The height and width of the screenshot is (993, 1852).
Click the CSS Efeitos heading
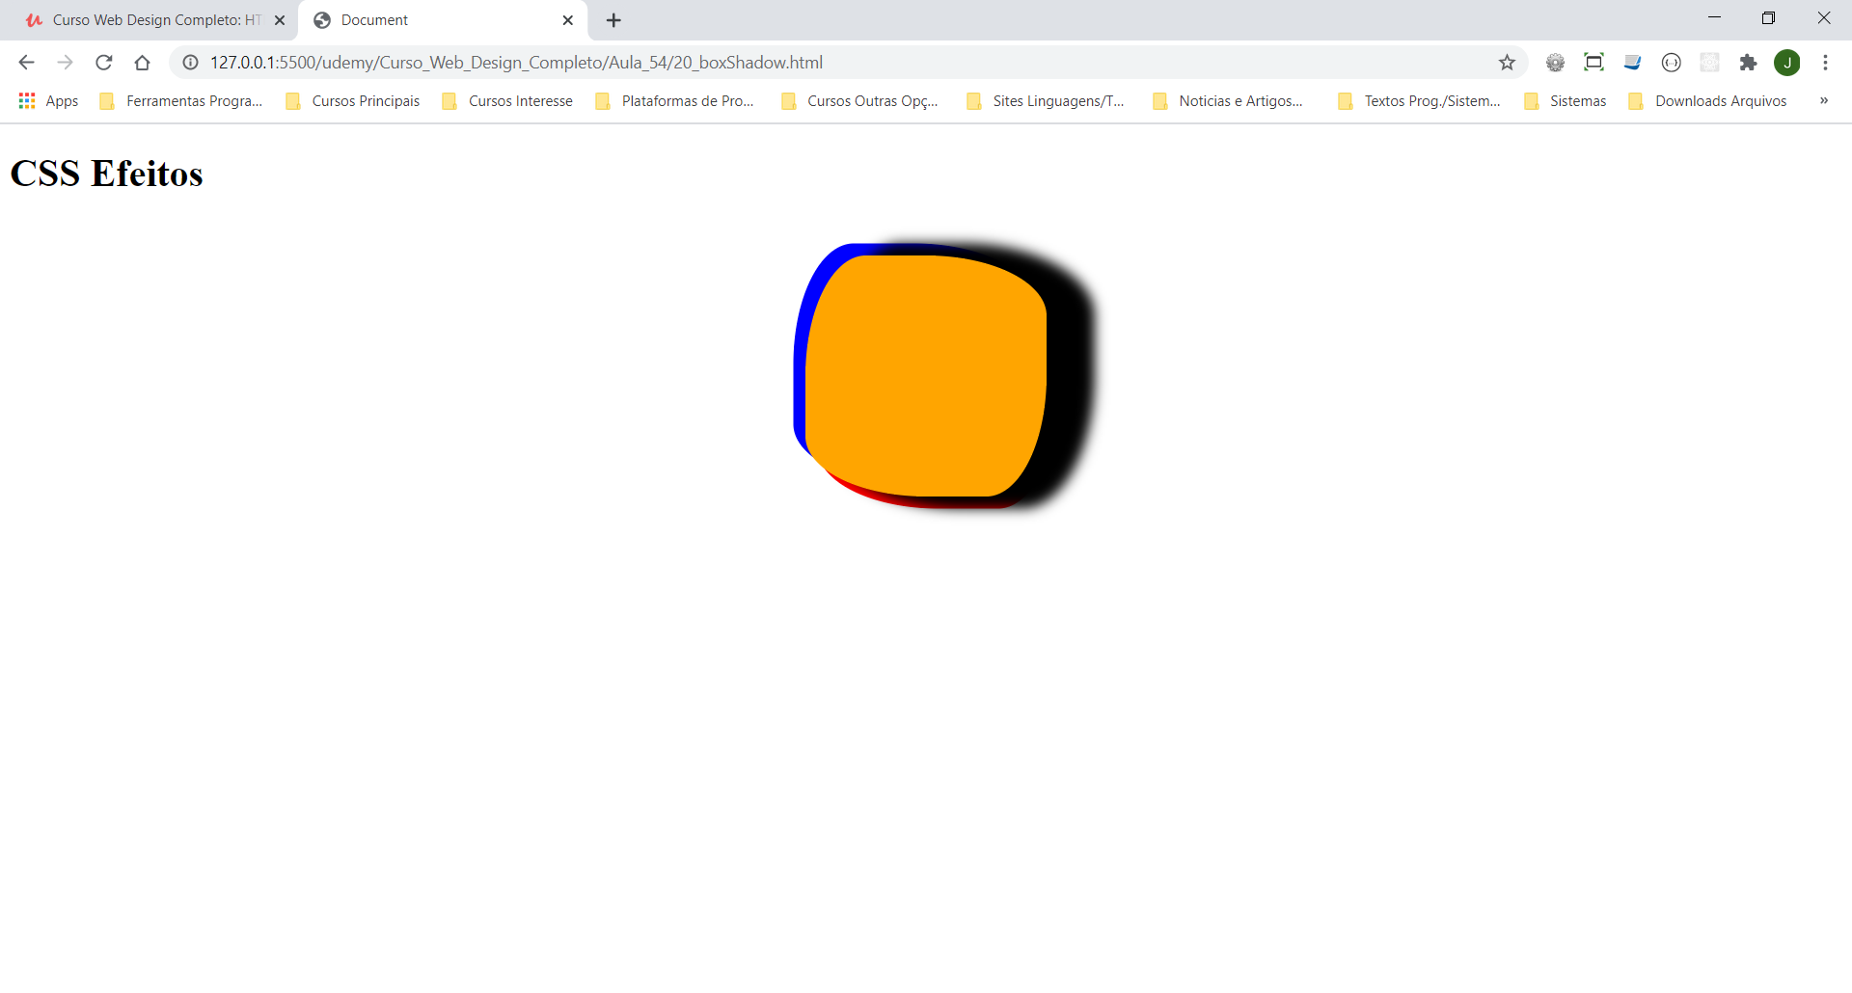tap(106, 174)
